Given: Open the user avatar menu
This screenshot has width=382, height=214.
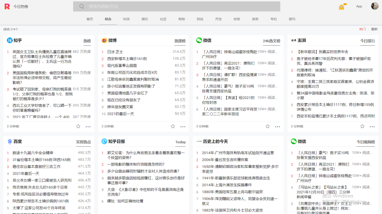Looking at the screenshot, I should tap(375, 6).
